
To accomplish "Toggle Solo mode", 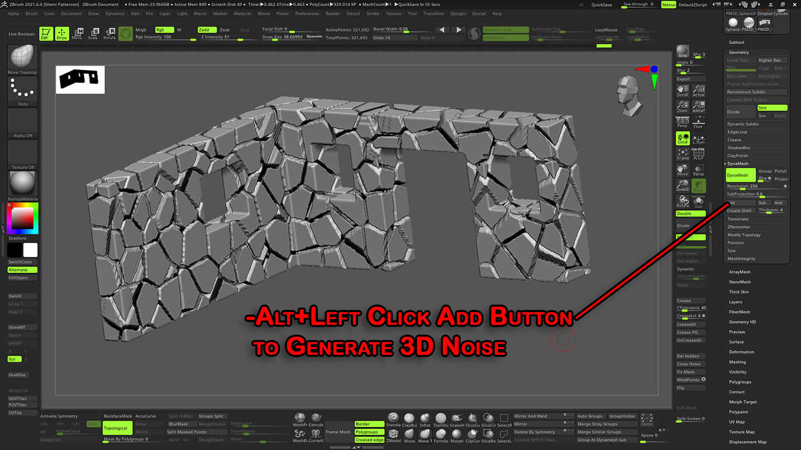I will coord(698,202).
